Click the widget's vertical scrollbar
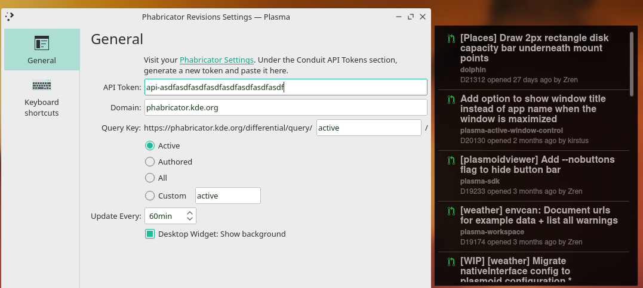 (x=632, y=63)
